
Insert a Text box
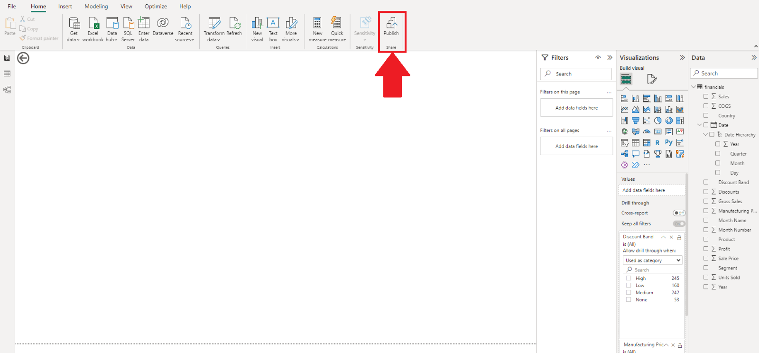click(x=273, y=28)
